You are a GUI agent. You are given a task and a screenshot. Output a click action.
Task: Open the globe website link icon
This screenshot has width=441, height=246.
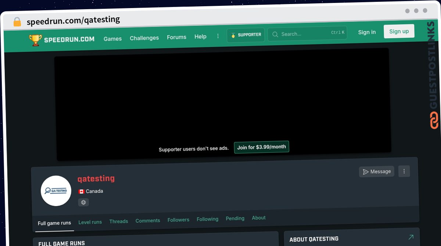click(83, 202)
